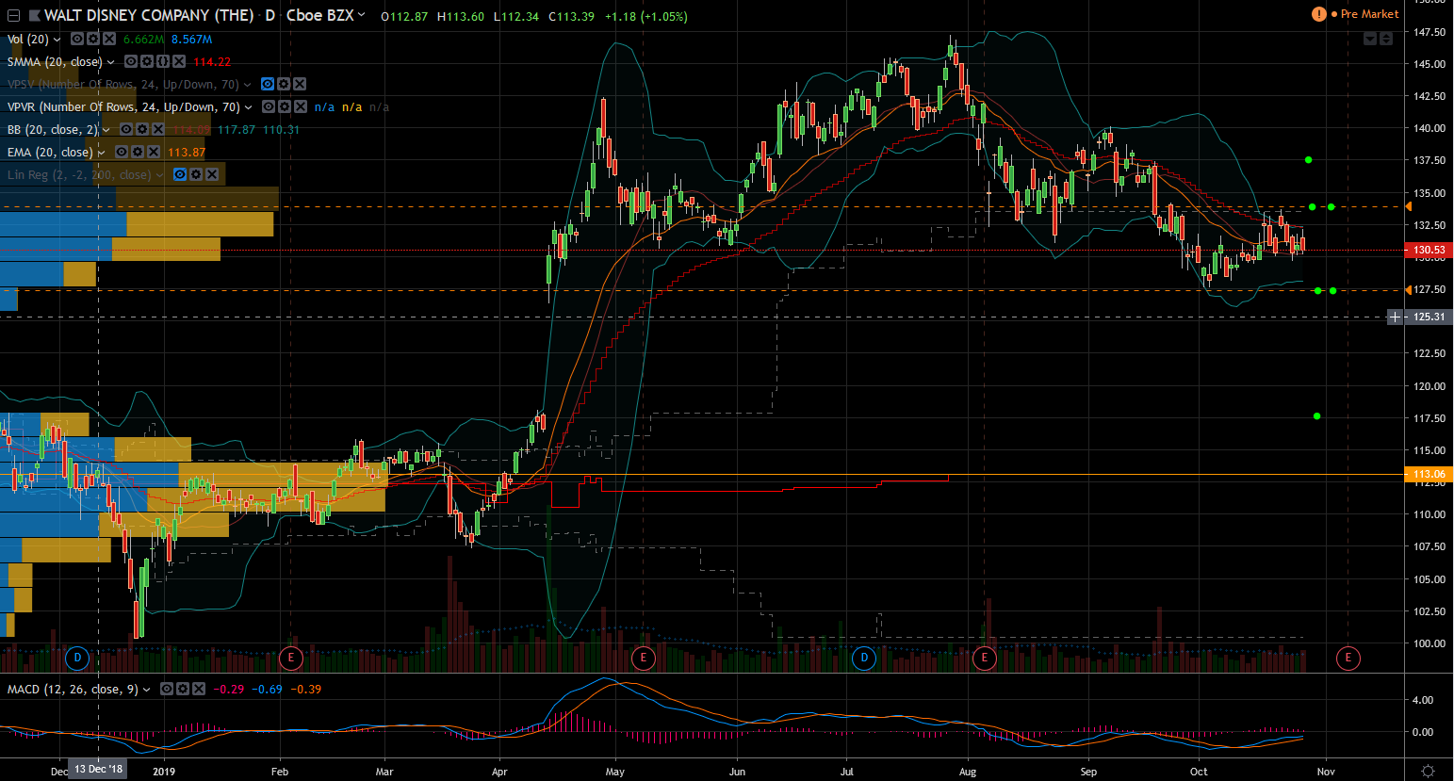Click the E earnings marker near February

tap(290, 658)
